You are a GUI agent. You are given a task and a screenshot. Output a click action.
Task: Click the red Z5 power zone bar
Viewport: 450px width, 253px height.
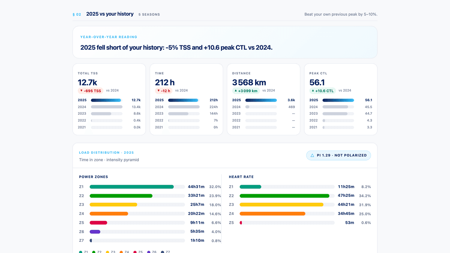pyautogui.click(x=98, y=223)
